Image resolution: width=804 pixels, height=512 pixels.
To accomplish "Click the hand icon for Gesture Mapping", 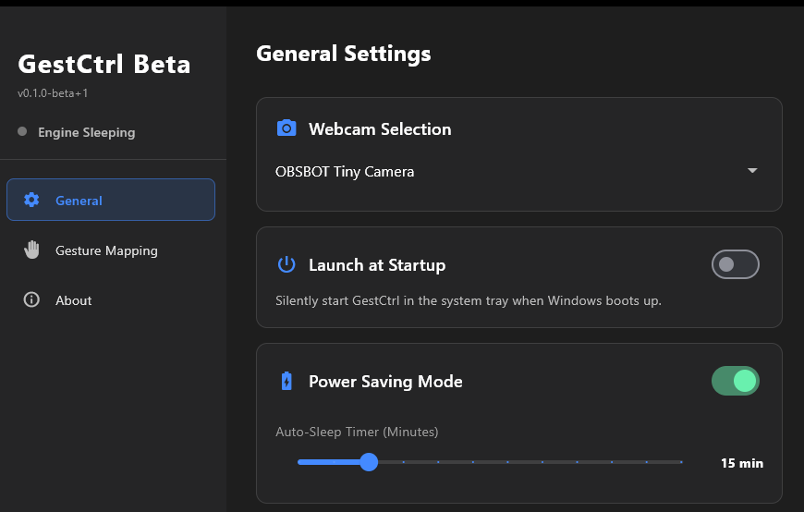I will coord(31,250).
